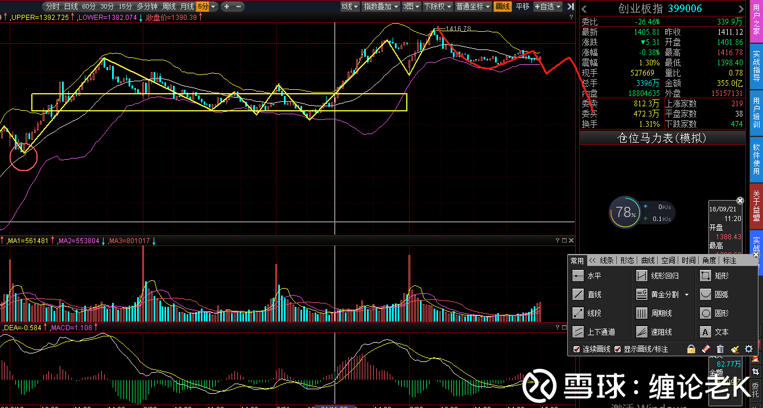The width and height of the screenshot is (763, 408).
Task: Click the 平移 pan button
Action: tap(522, 6)
